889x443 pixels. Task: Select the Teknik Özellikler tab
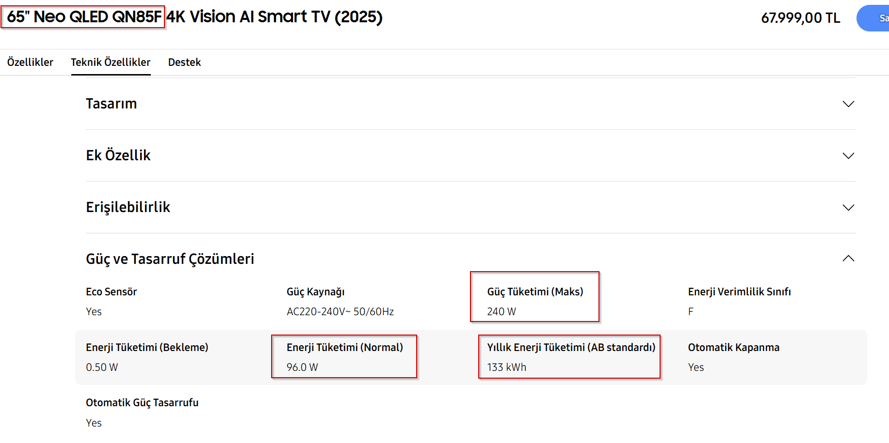tap(111, 62)
